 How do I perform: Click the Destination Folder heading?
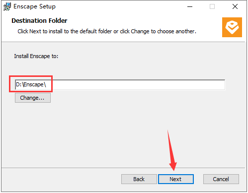(x=39, y=21)
